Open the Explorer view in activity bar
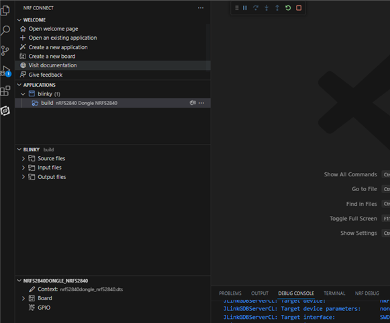The image size is (390, 323). pyautogui.click(x=5, y=11)
